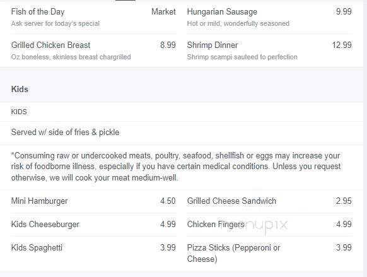Click the Shrimp Dinner item
This screenshot has width=367, height=277.
[213, 45]
